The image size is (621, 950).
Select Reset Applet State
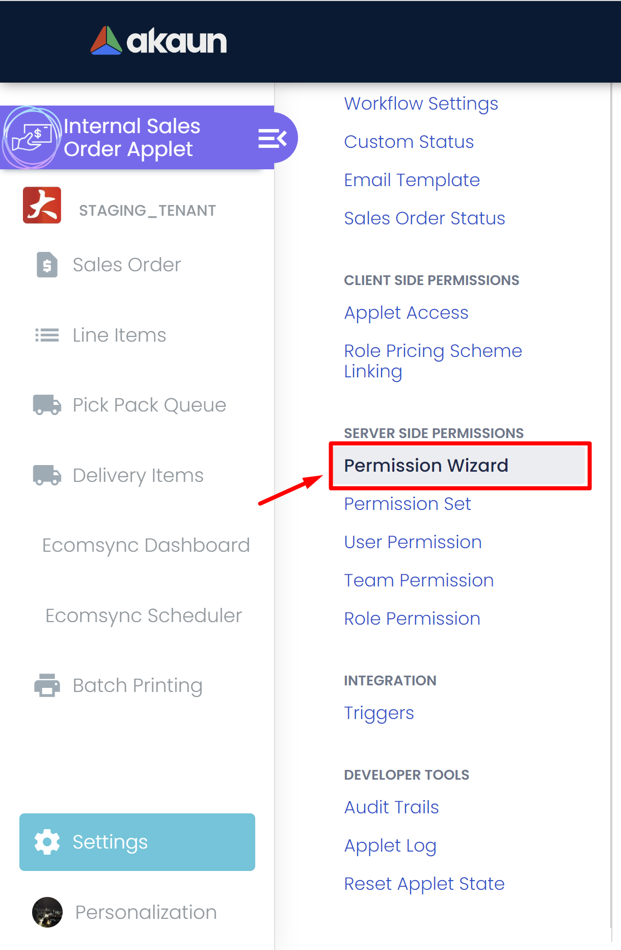424,884
